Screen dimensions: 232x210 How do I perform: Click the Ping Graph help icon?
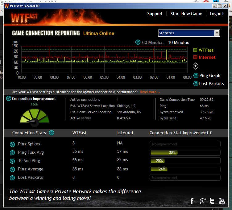[196, 75]
